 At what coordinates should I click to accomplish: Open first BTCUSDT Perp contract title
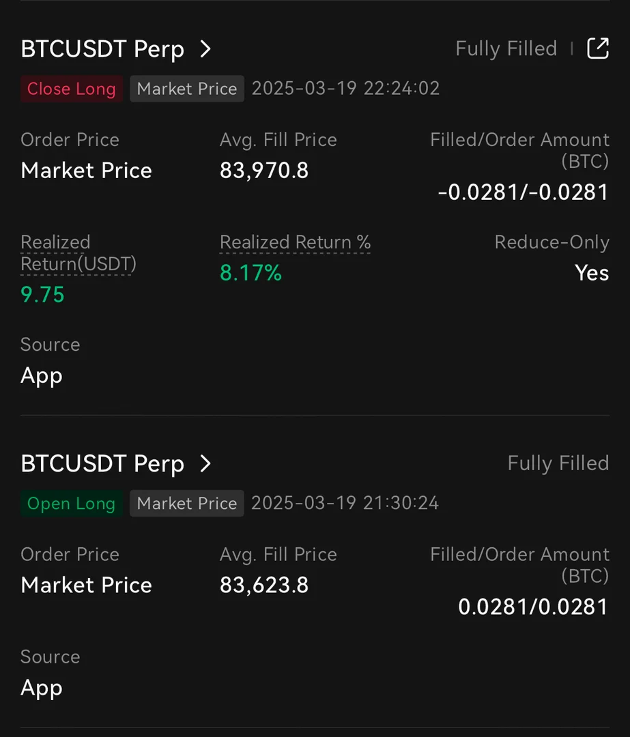[102, 49]
